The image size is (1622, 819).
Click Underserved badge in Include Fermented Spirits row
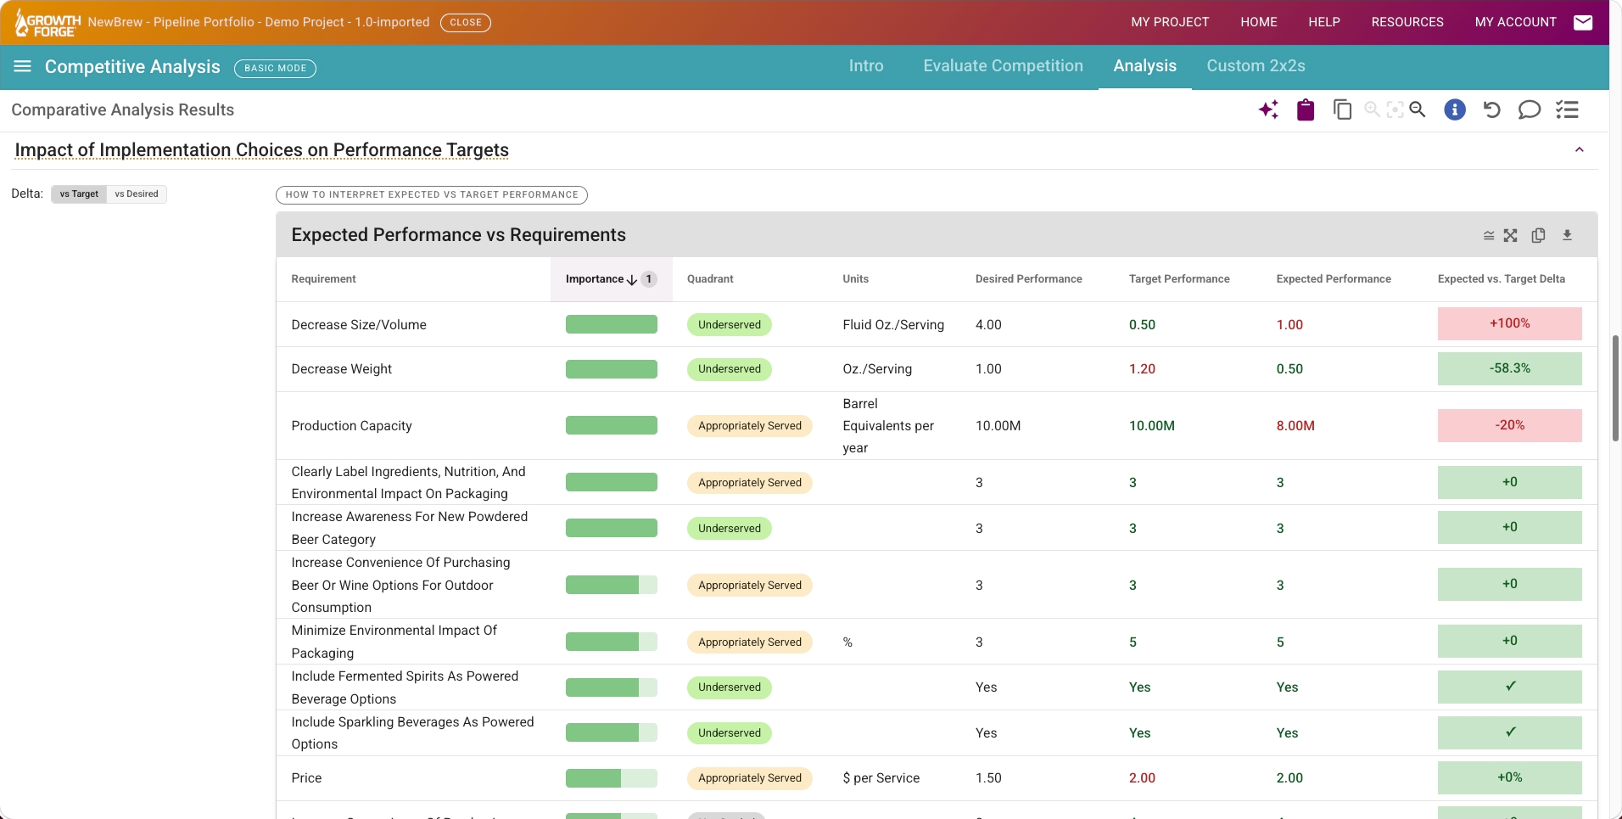tap(730, 687)
